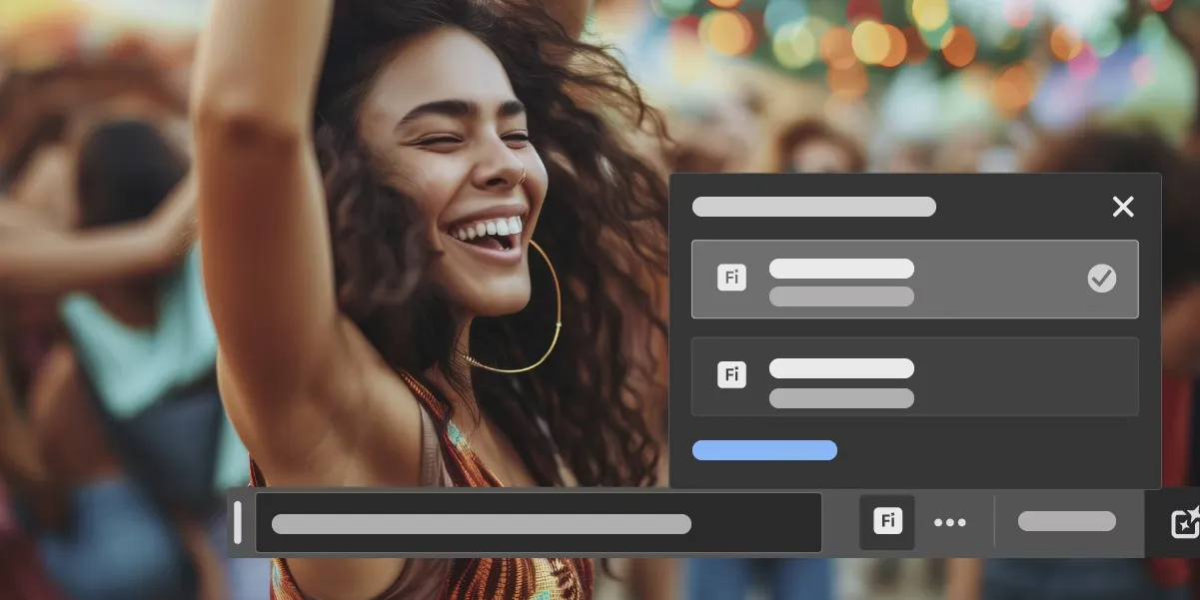Click the Fi icon in the second model row
The image size is (1200, 600).
click(731, 374)
